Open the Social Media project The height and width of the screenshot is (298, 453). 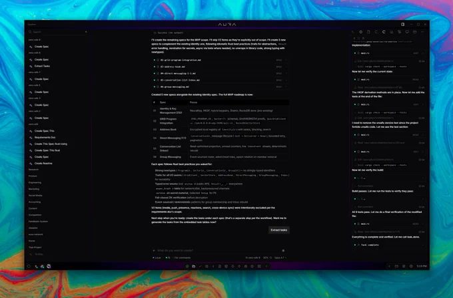pos(35,196)
